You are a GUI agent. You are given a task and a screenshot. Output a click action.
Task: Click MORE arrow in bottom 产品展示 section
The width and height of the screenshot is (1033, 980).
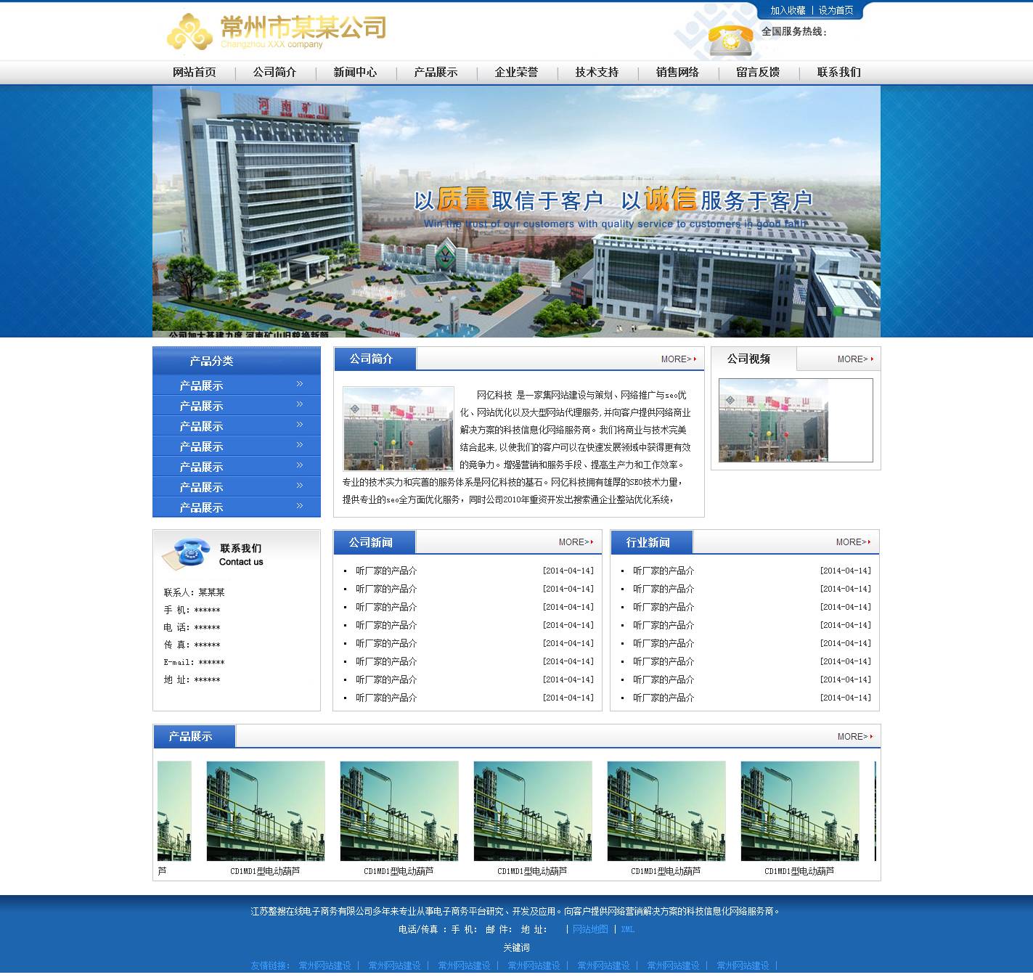tap(855, 737)
